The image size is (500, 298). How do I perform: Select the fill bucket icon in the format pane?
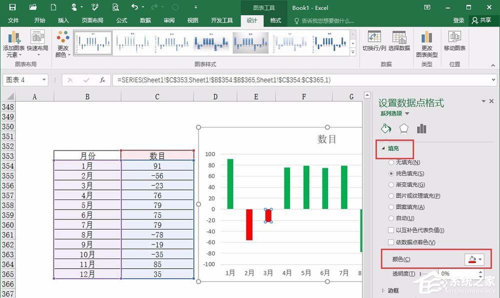pyautogui.click(x=385, y=128)
